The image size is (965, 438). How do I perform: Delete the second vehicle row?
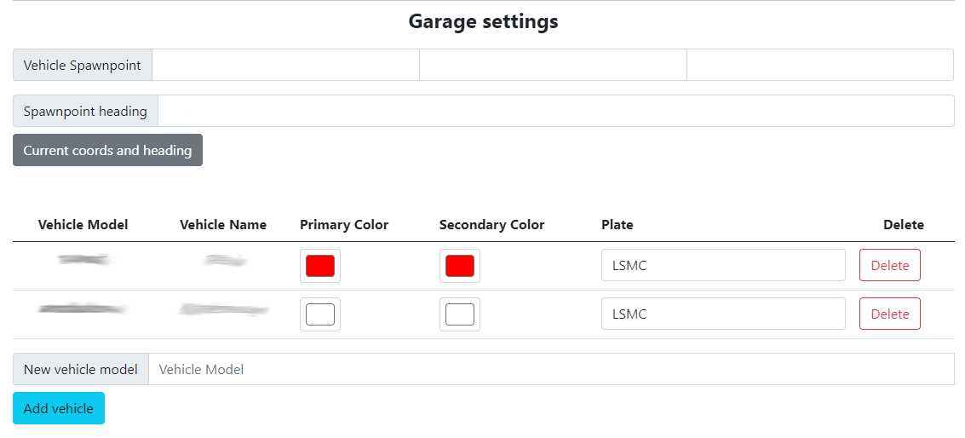point(889,314)
